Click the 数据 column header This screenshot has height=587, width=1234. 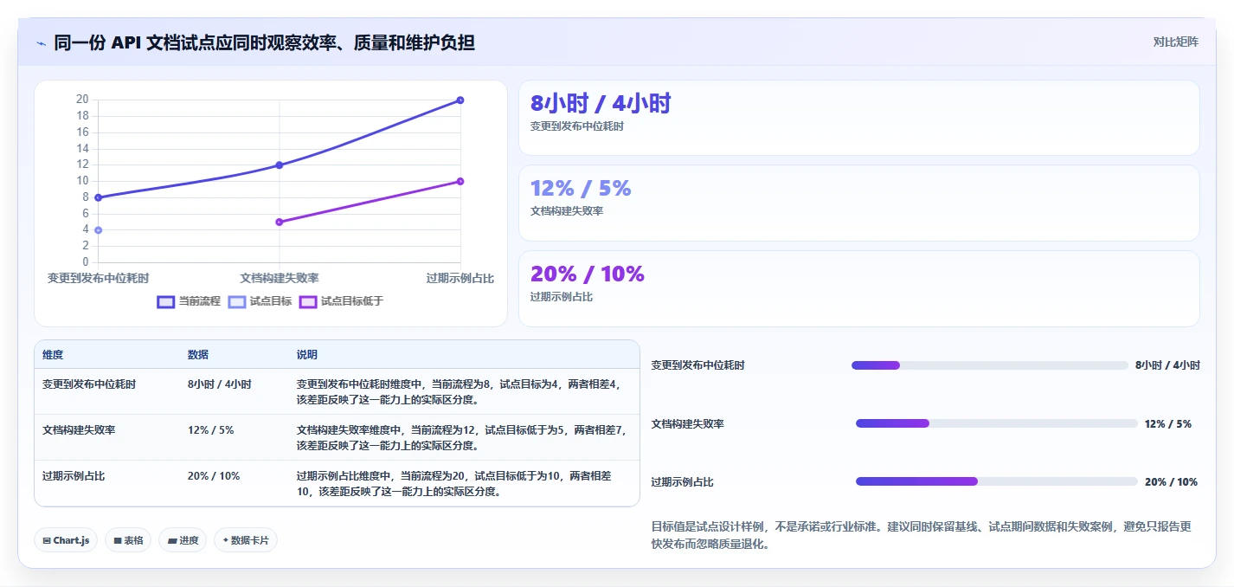[x=197, y=355]
